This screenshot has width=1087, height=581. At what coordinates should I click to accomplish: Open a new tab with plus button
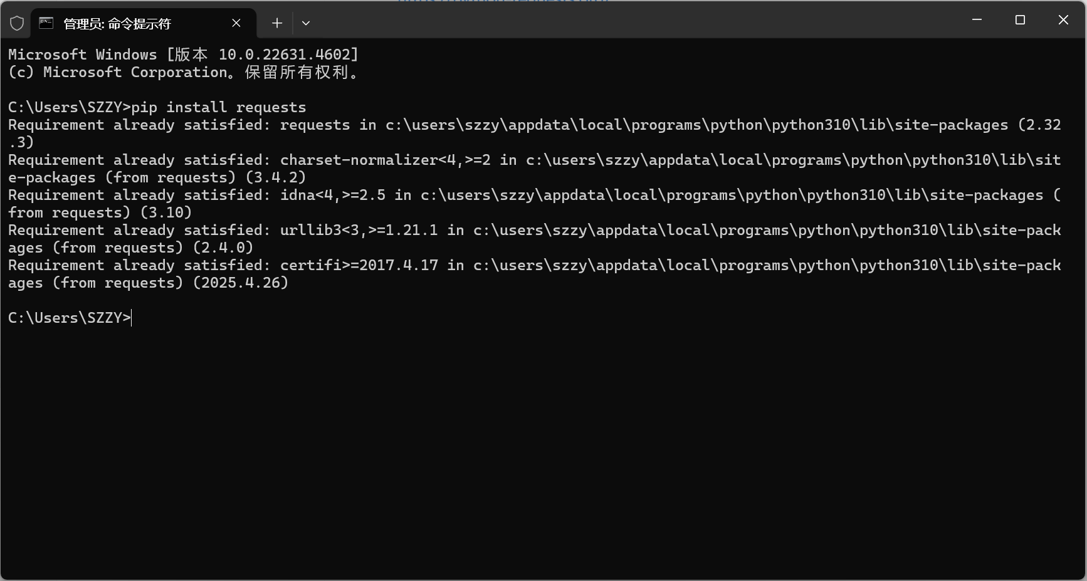pos(277,23)
